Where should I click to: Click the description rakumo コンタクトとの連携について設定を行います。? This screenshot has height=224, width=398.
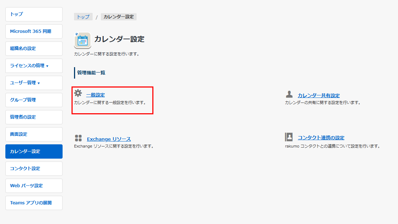coord(333,146)
